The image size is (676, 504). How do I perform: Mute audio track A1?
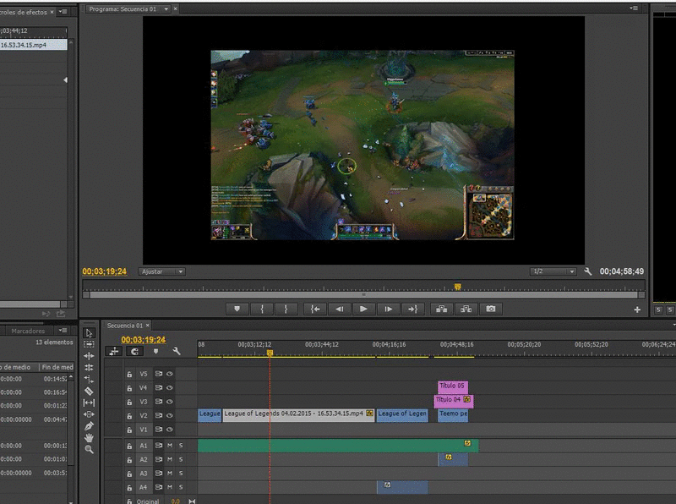click(170, 446)
